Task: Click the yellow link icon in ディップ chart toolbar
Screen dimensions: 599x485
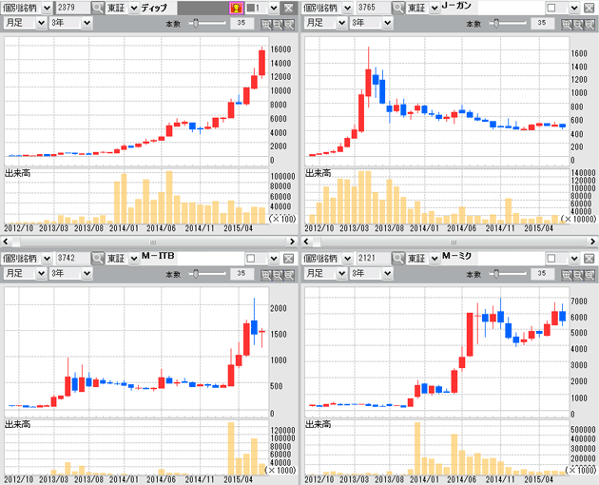Action: pyautogui.click(x=238, y=8)
